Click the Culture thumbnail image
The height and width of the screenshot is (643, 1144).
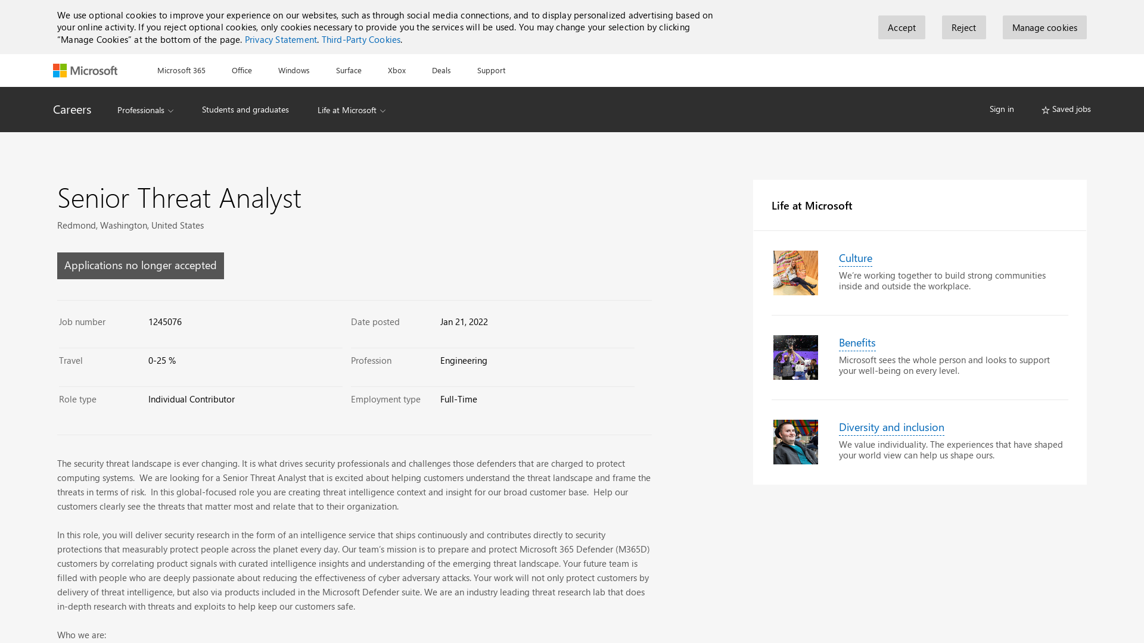(x=795, y=273)
